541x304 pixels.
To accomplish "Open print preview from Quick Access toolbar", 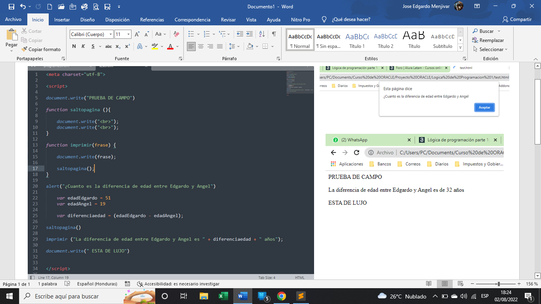I will point(96,6).
